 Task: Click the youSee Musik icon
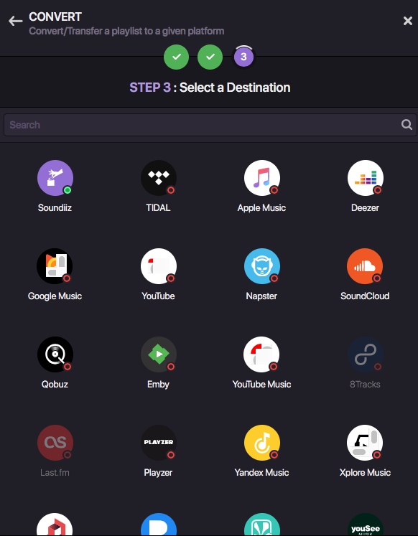(x=366, y=525)
